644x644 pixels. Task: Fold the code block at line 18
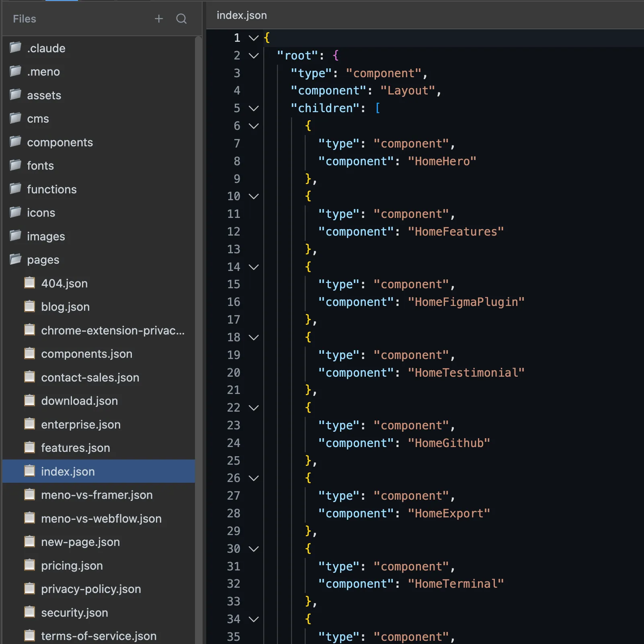[x=254, y=338]
